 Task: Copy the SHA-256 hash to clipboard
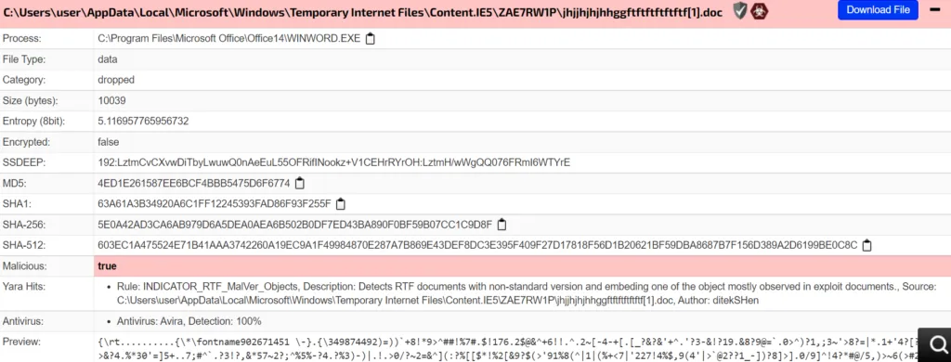[502, 225]
